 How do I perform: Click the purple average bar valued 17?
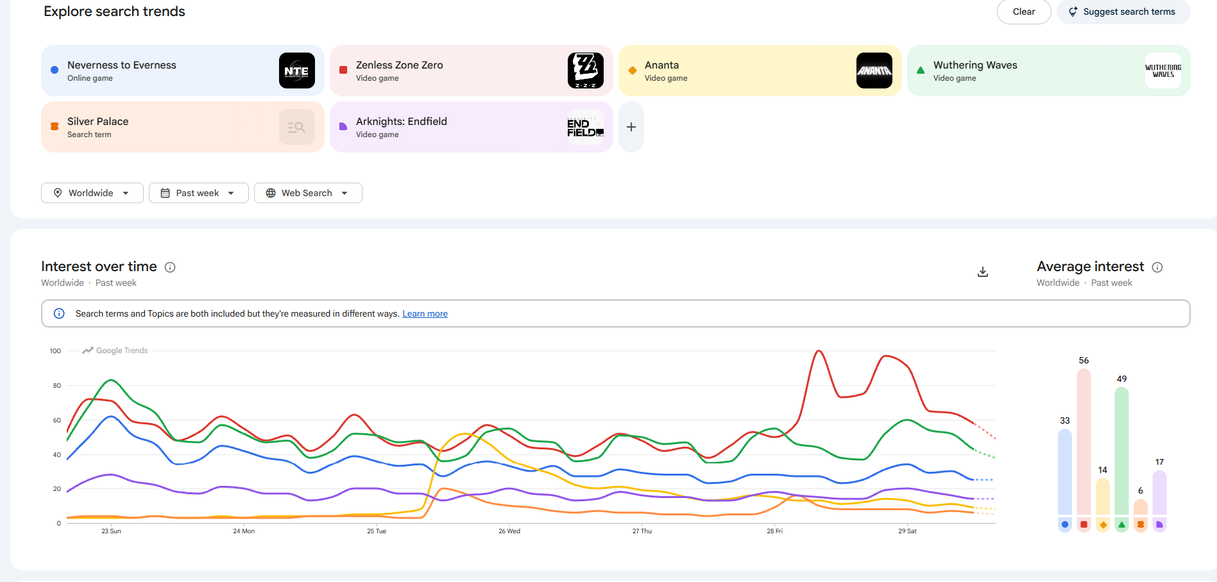[1159, 493]
